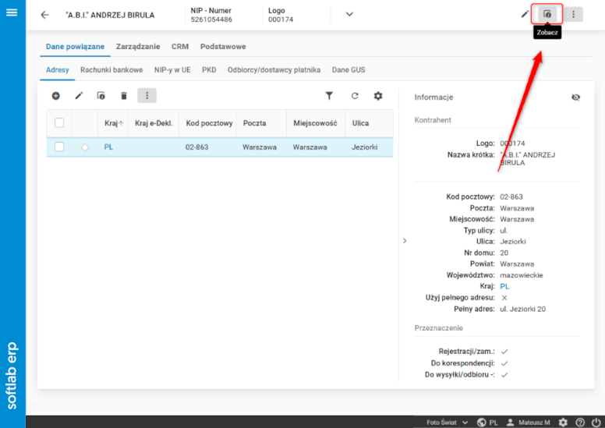Edit selected address with table pencil icon
Image resolution: width=605 pixels, height=428 pixels.
click(79, 96)
